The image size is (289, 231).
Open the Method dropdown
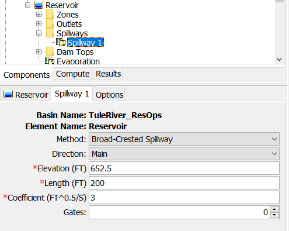tap(184, 139)
